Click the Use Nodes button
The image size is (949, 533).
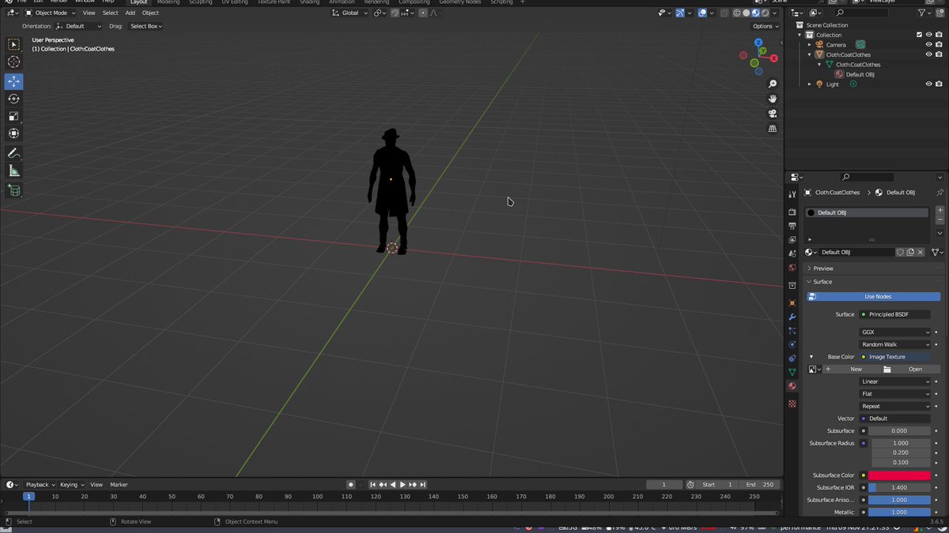click(874, 297)
